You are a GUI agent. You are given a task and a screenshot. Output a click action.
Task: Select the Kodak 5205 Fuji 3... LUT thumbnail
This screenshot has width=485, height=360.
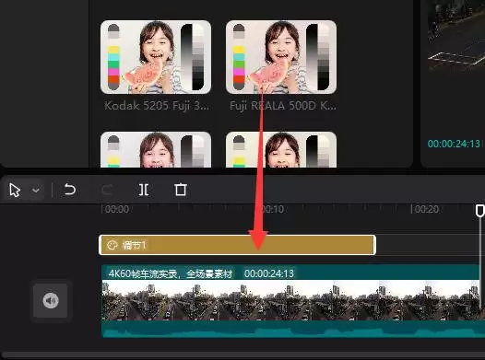(156, 57)
